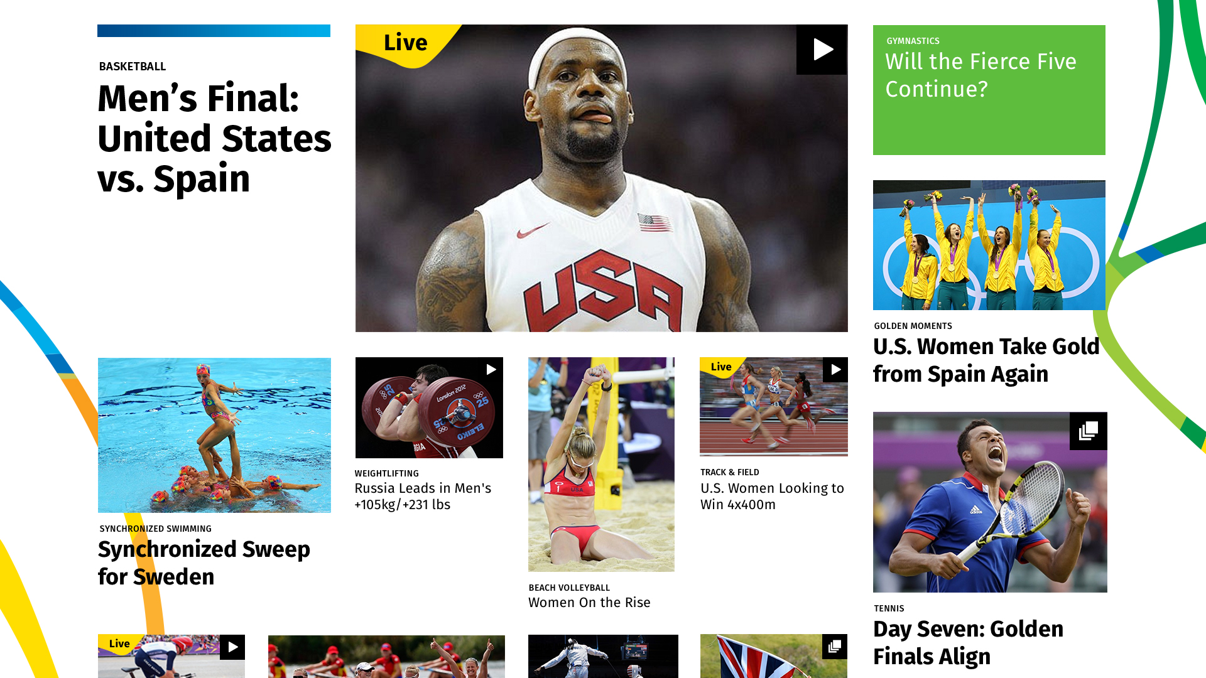1206x678 pixels.
Task: Open the green Will the Fierce Five Continue tile
Action: [x=989, y=90]
